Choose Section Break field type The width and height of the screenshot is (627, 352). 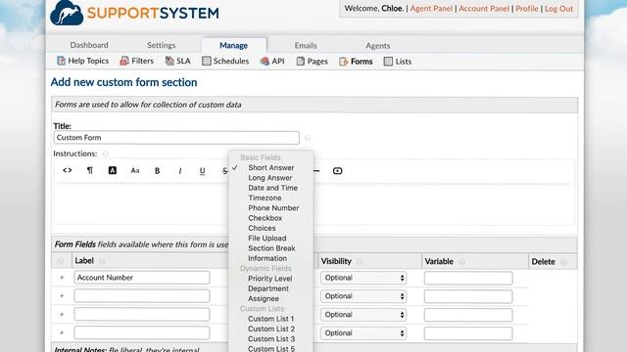click(271, 248)
